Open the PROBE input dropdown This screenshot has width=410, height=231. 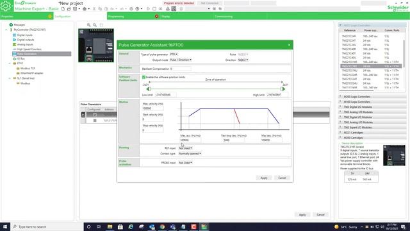[185, 162]
